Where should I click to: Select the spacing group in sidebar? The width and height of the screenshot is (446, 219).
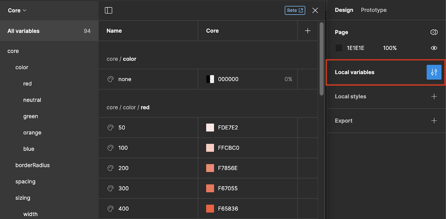(25, 181)
